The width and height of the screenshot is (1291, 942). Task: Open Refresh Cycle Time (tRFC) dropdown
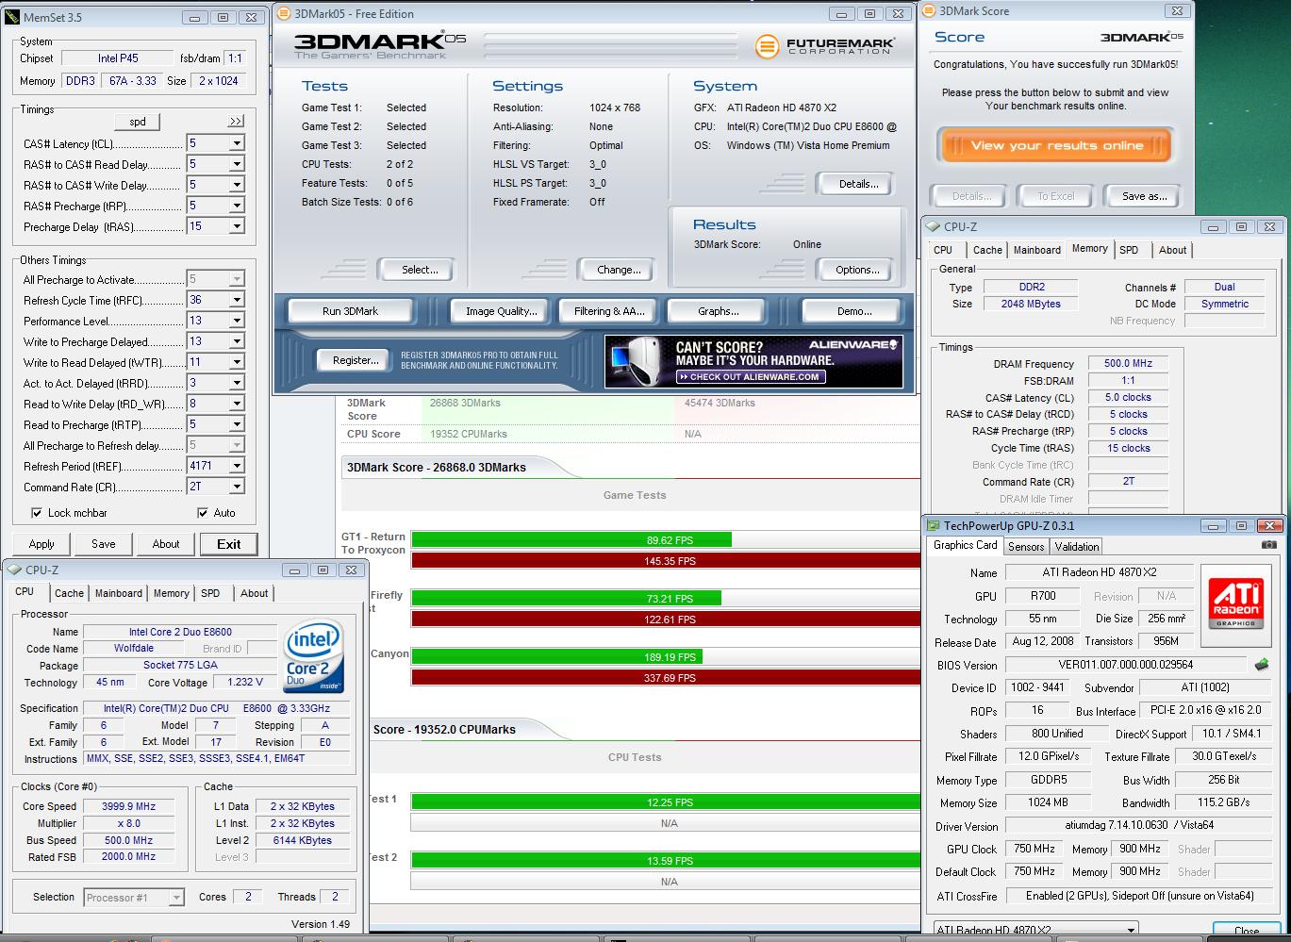pos(237,300)
